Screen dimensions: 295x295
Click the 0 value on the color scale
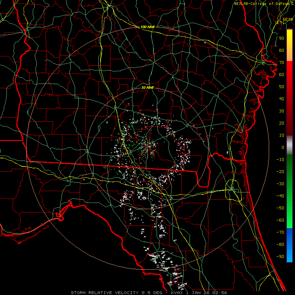(x=283, y=147)
